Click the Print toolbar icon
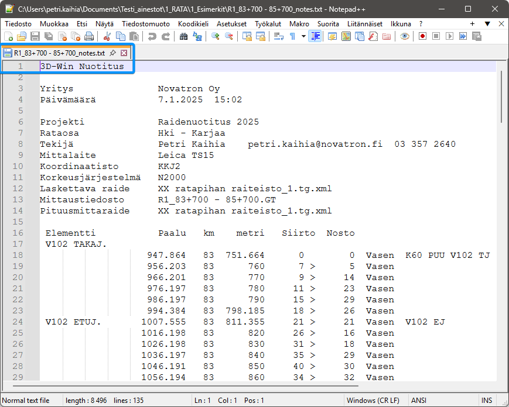 click(89, 36)
